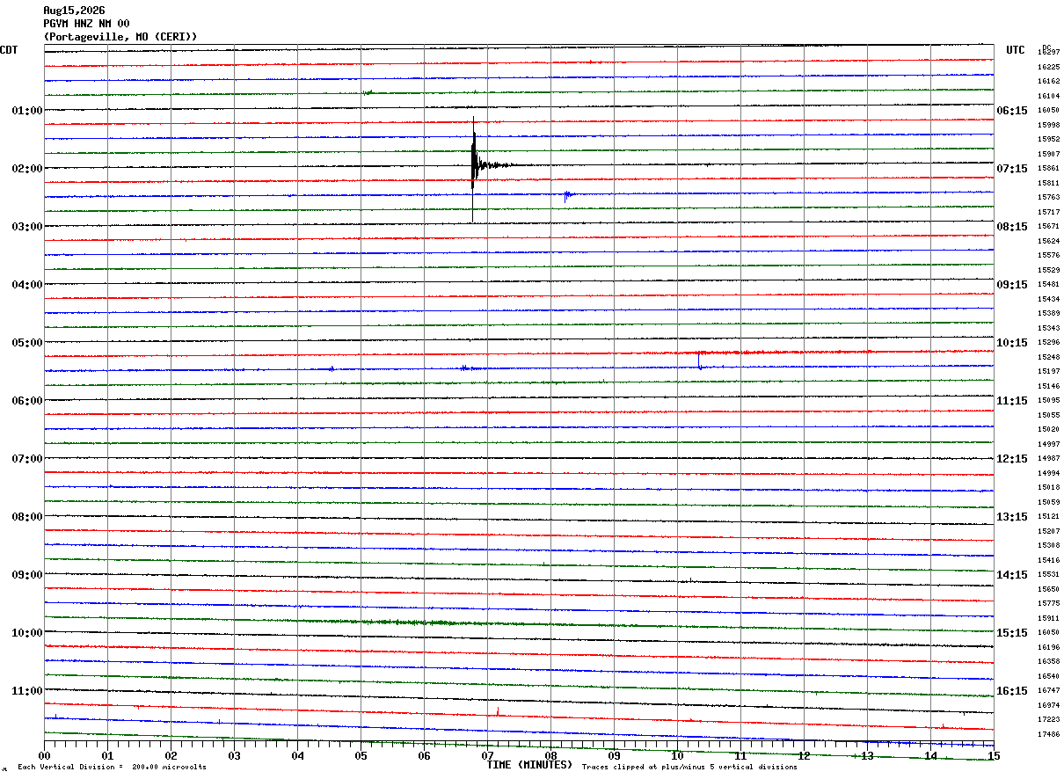Click minute 09 on the time axis
1064x779 pixels.
click(615, 756)
